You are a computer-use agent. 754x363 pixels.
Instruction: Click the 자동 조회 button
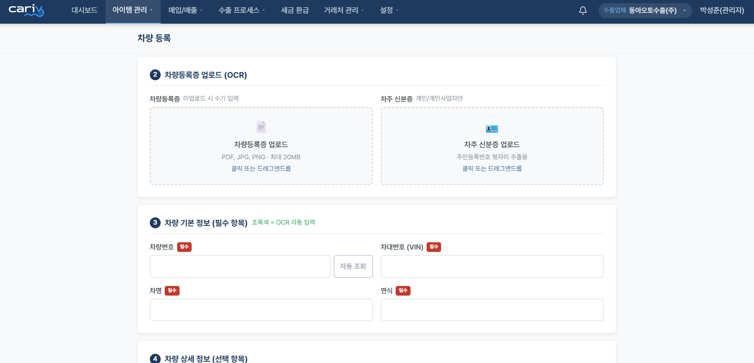tap(353, 266)
